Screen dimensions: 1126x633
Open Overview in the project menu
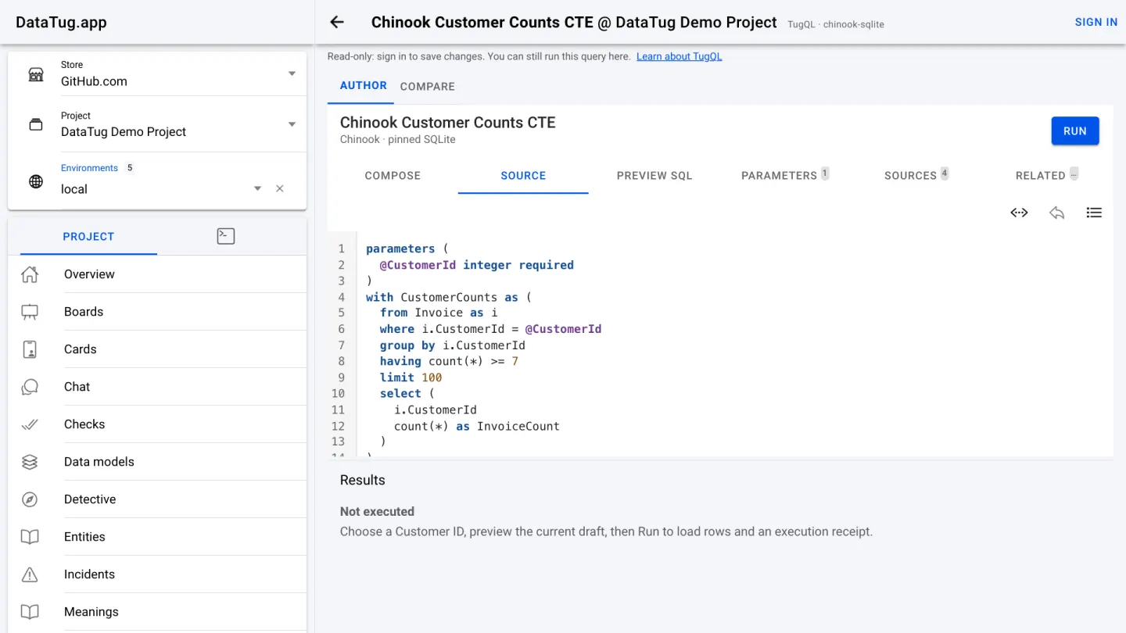(157, 274)
